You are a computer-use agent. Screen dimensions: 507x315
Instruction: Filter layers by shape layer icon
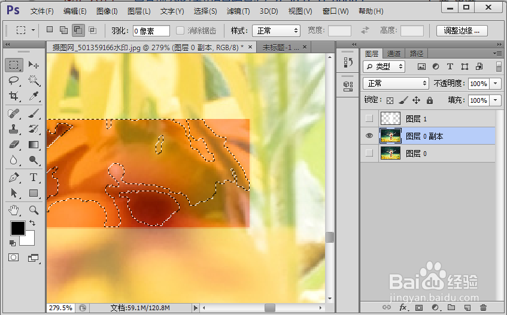pyautogui.click(x=465, y=66)
